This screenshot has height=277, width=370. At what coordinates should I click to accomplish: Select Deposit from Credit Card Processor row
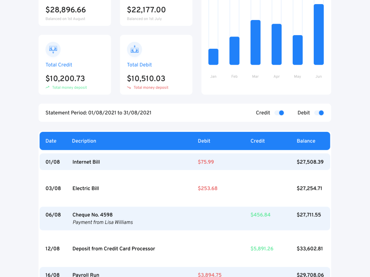(x=185, y=249)
